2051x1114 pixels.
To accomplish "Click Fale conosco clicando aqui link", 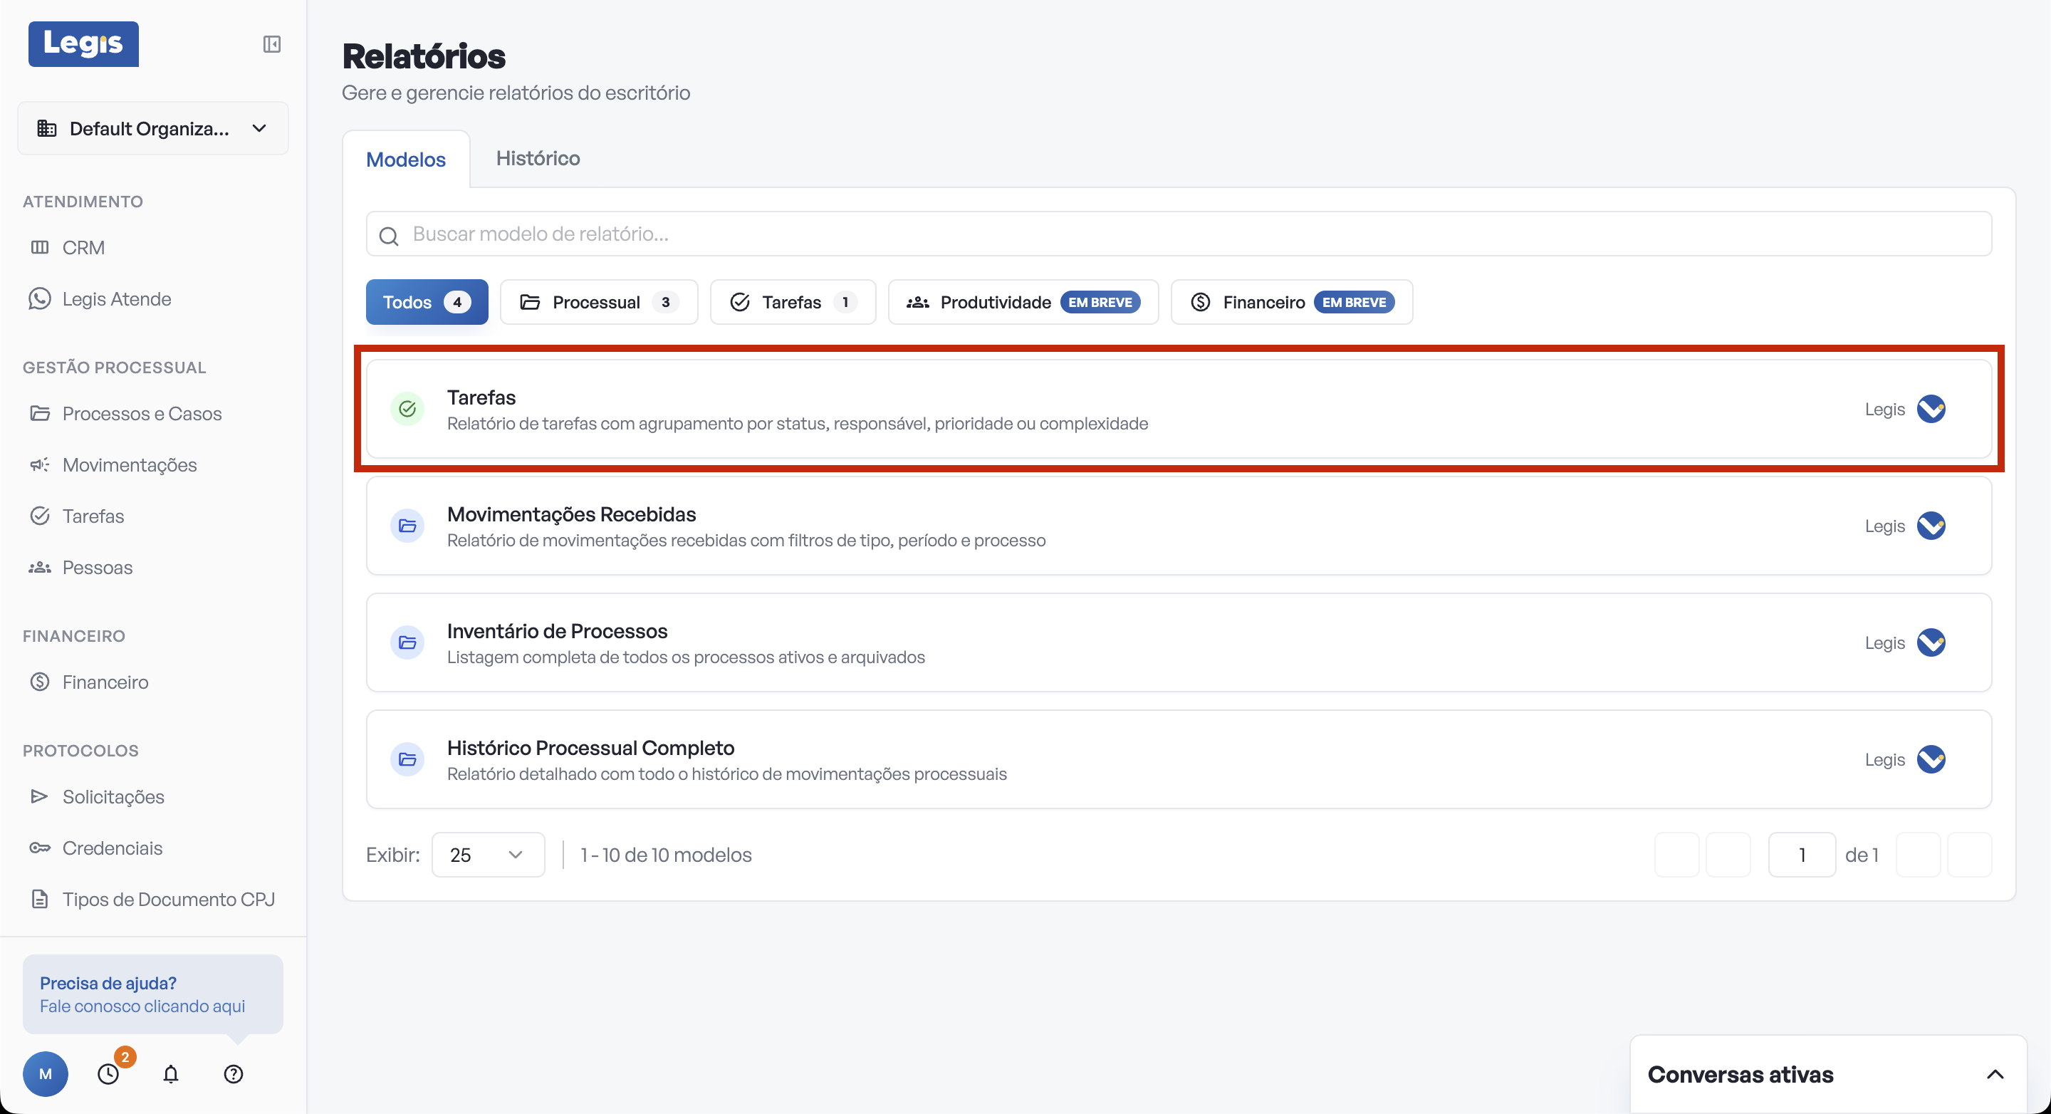I will (x=142, y=1006).
